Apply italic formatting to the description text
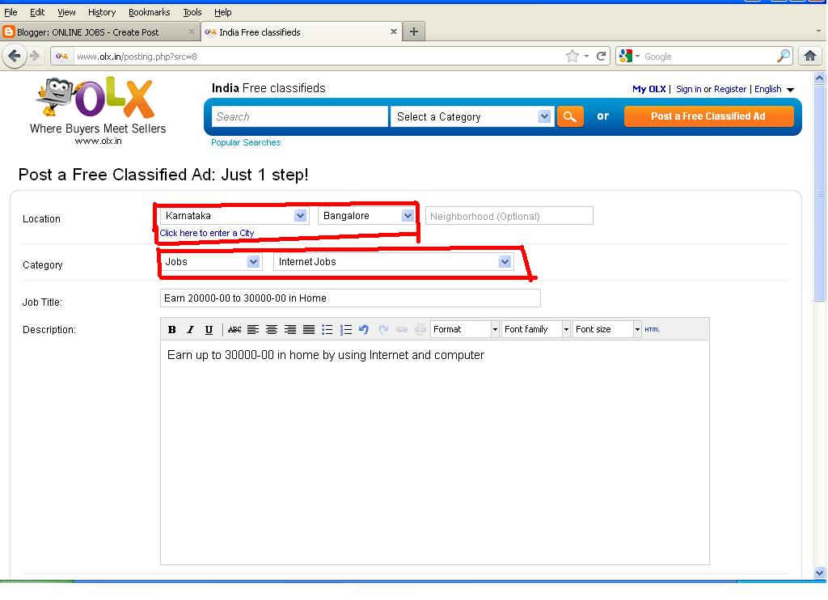 tap(190, 329)
